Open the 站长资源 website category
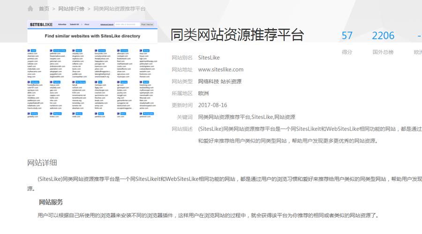The width and height of the screenshot is (422, 234). point(232,81)
